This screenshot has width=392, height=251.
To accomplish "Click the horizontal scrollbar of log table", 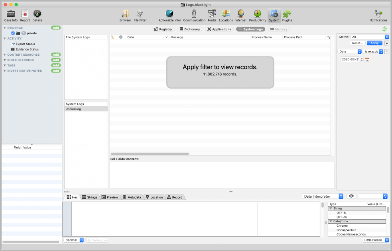I will coord(150,154).
